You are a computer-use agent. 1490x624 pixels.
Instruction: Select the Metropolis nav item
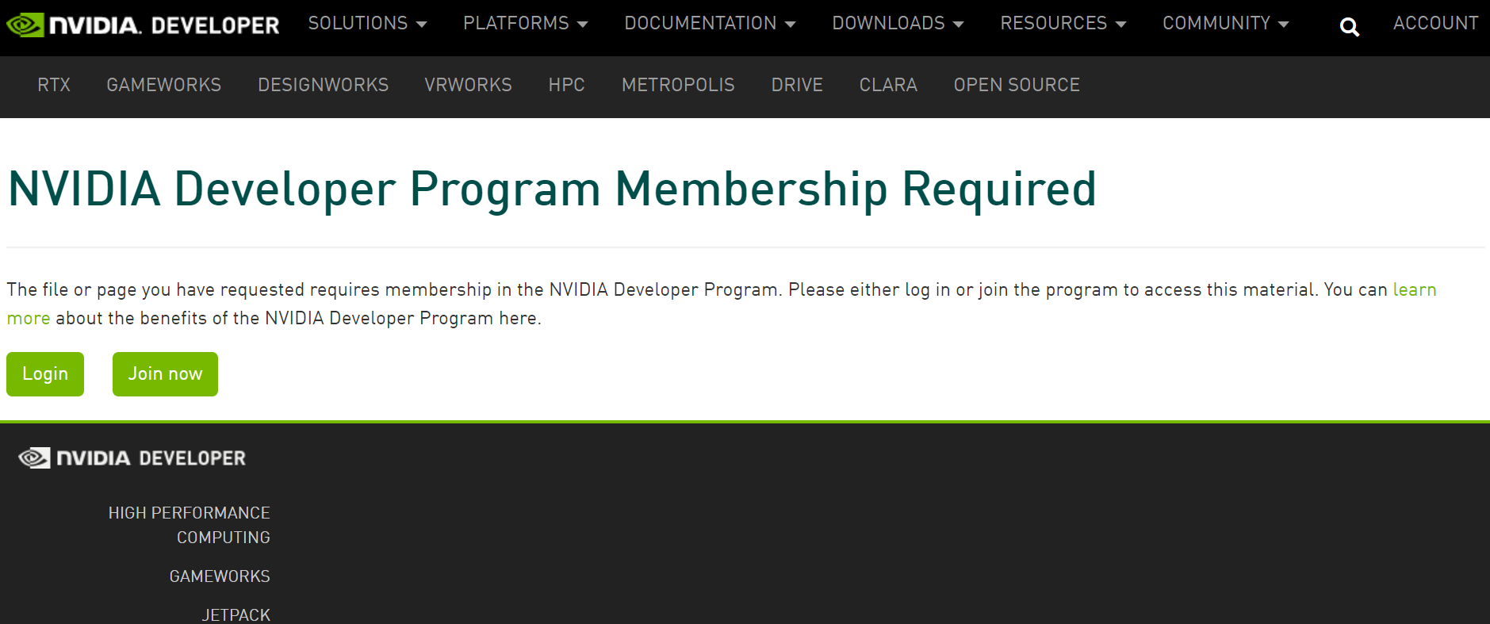tap(678, 85)
